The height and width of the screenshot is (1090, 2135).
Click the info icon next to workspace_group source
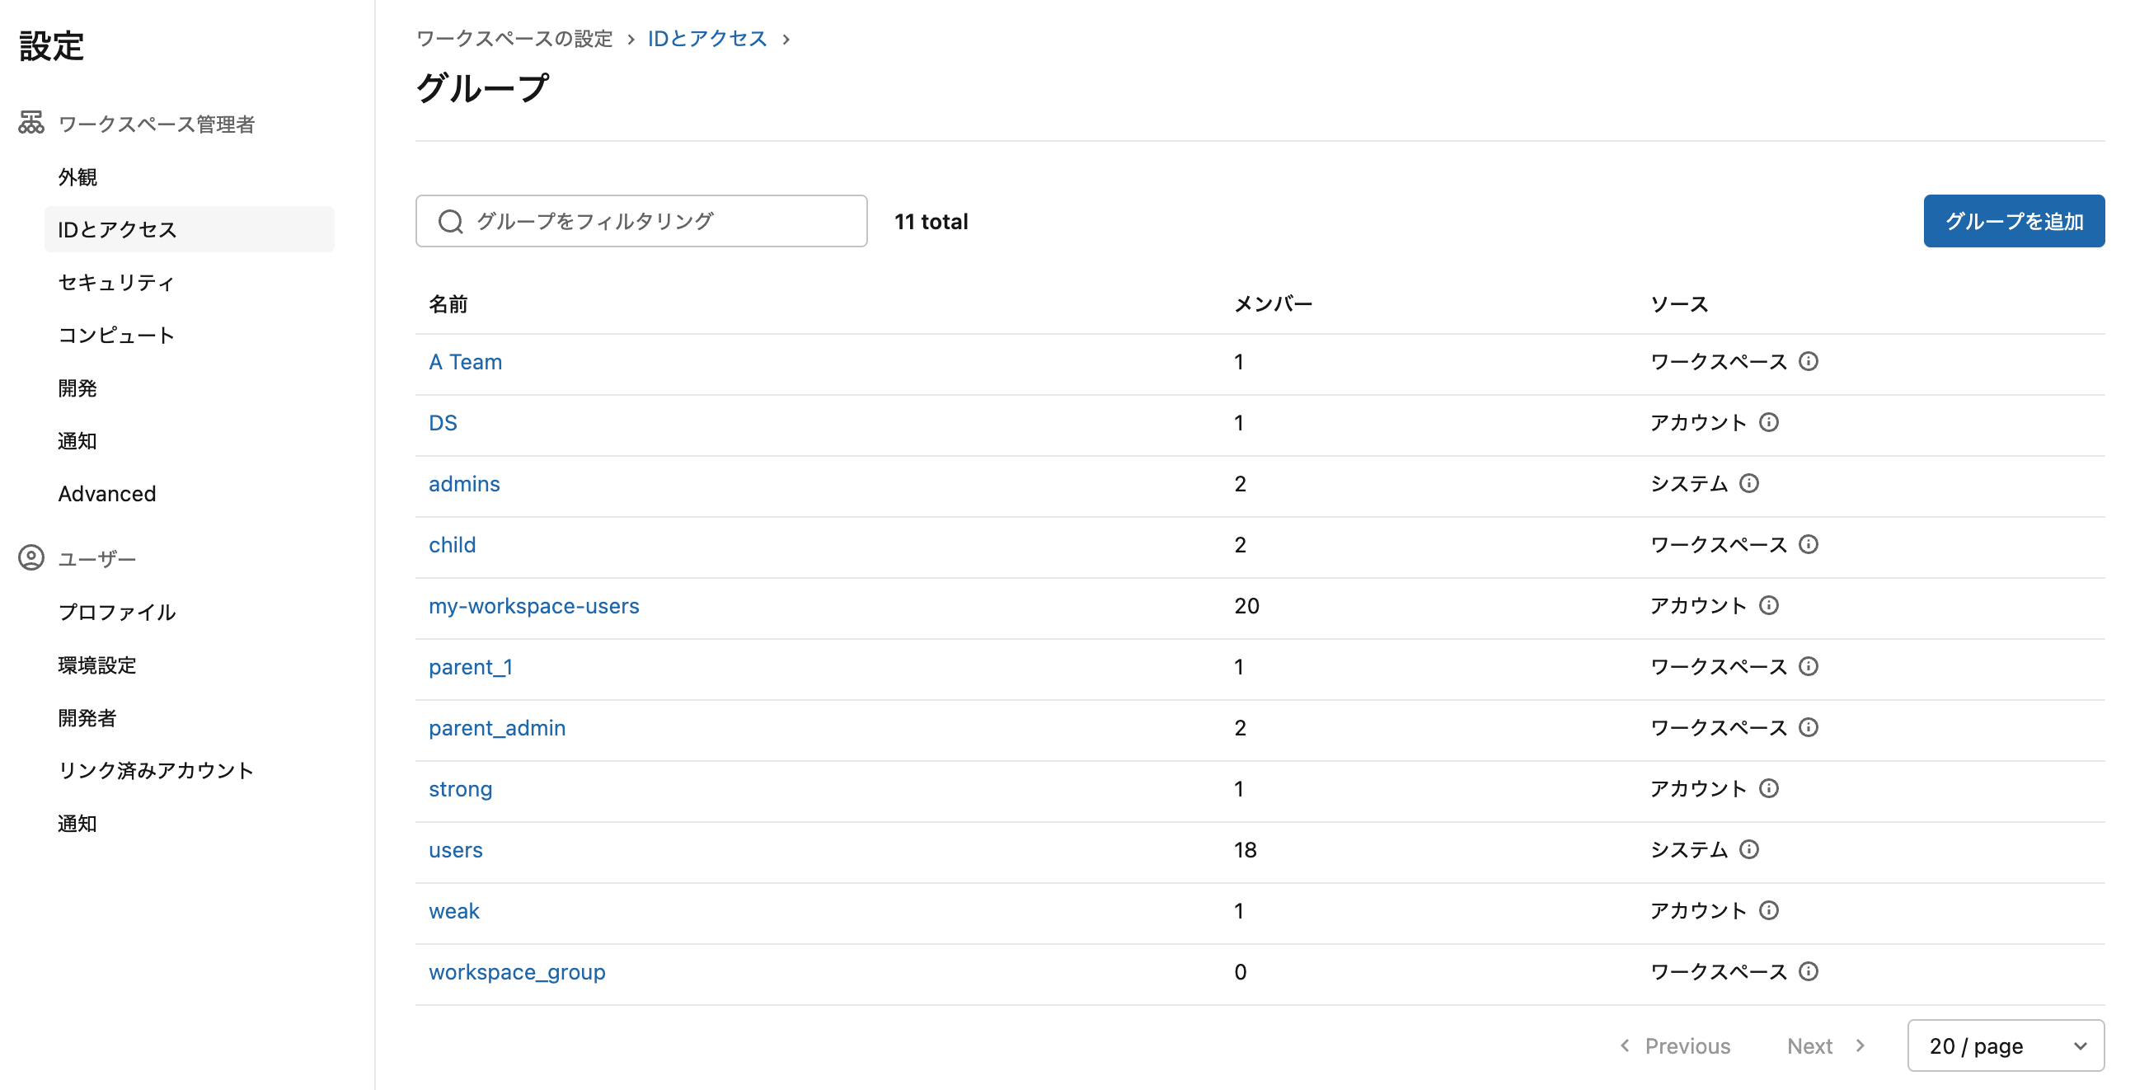tap(1809, 970)
